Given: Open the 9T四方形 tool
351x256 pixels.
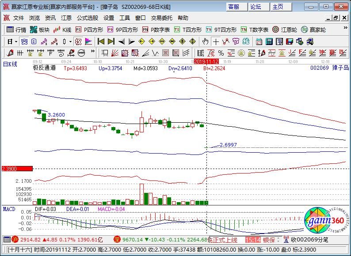Looking at the screenshot, I should click(x=221, y=30).
